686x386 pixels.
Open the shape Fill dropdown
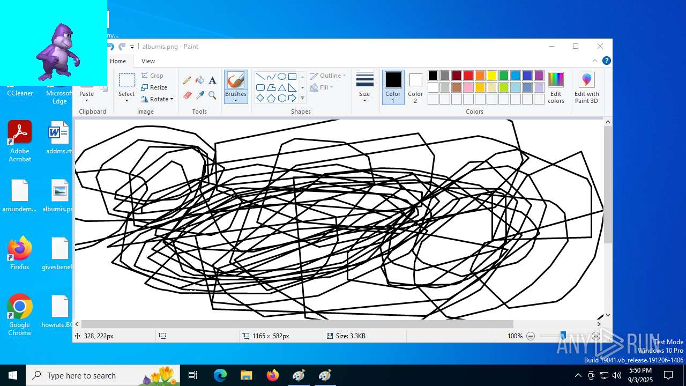322,87
